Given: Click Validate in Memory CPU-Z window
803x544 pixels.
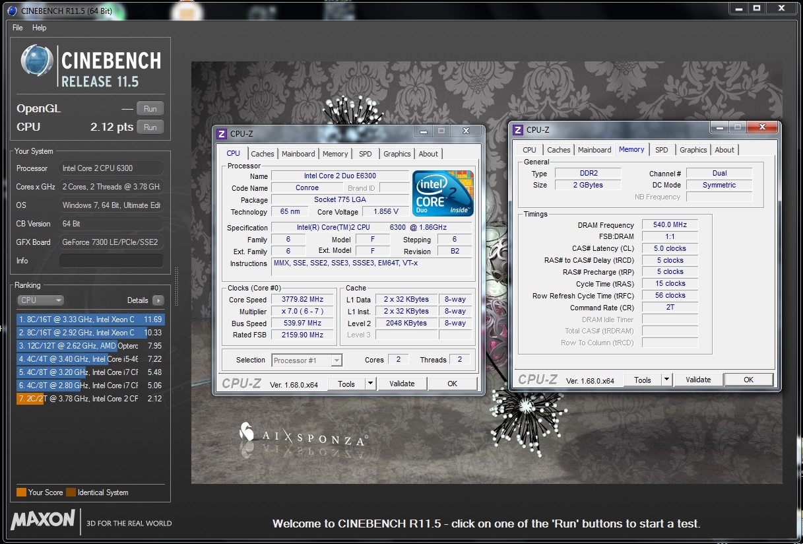Looking at the screenshot, I should click(698, 380).
